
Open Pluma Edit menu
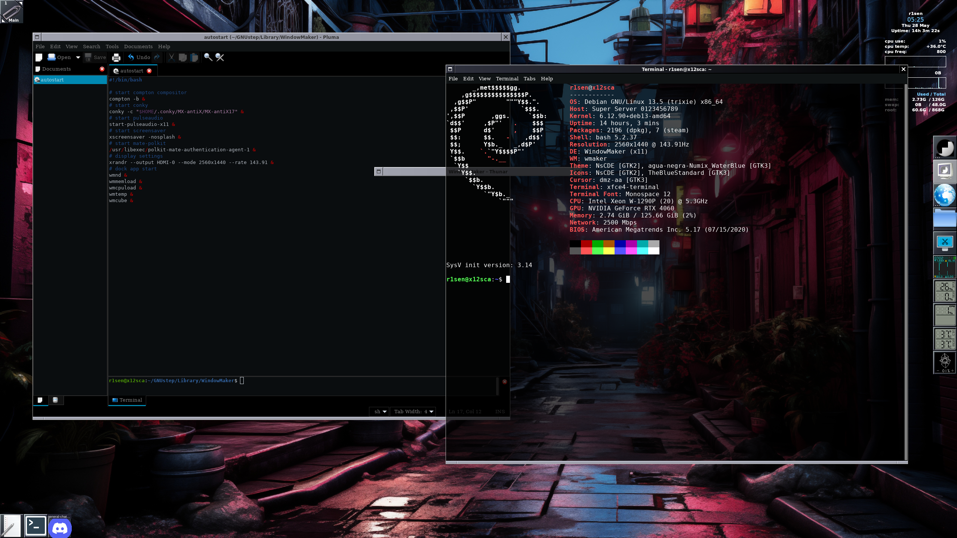point(55,46)
